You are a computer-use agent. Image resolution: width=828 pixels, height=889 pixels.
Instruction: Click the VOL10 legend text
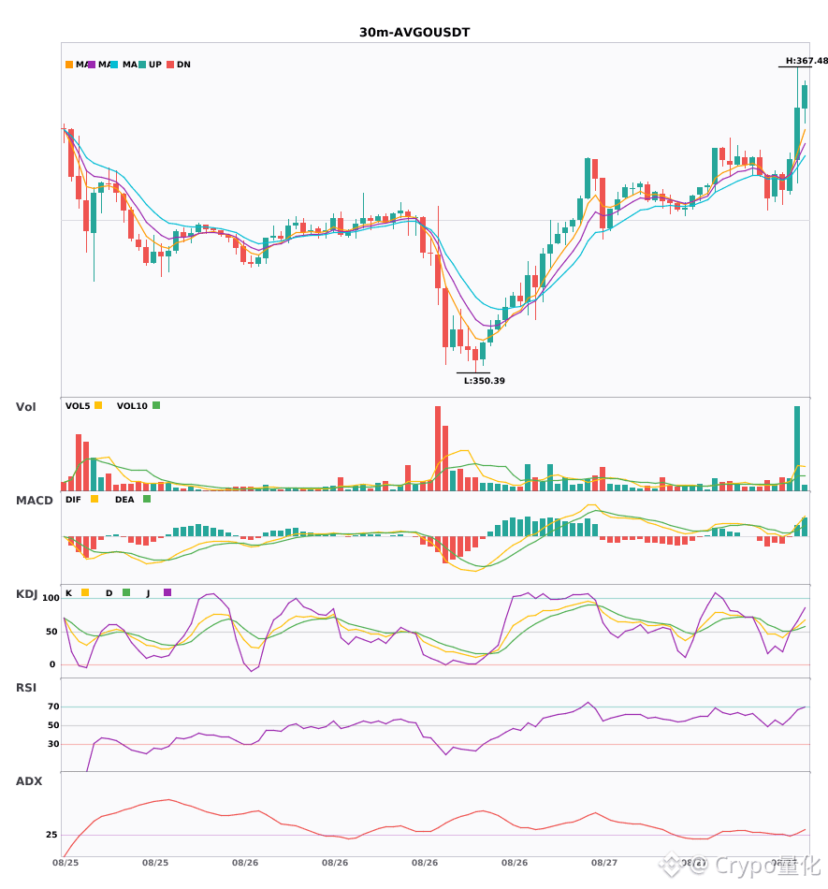tap(132, 406)
